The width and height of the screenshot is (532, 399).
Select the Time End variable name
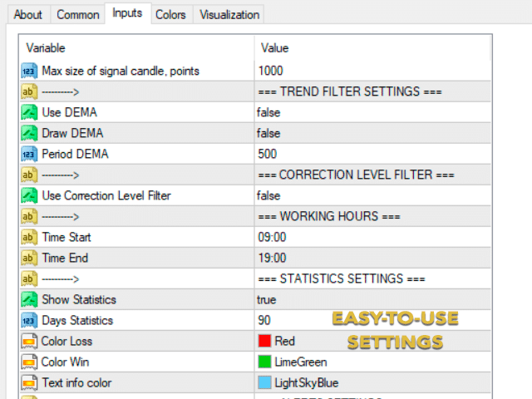click(65, 258)
